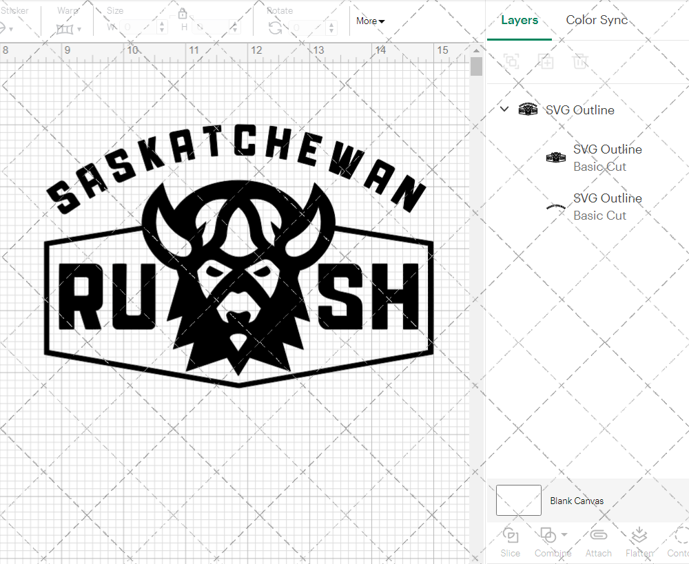The image size is (689, 564).
Task: Click the Duplicate layer icon
Action: pyautogui.click(x=546, y=61)
